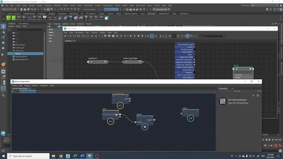Toggle the defaultObjectSet checkbox icon in Outliner
Viewport: 283px width, 159px height.
tap(14, 60)
